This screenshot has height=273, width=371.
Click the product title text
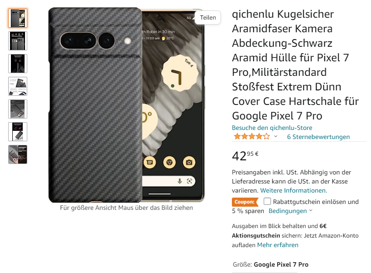[x=295, y=65]
